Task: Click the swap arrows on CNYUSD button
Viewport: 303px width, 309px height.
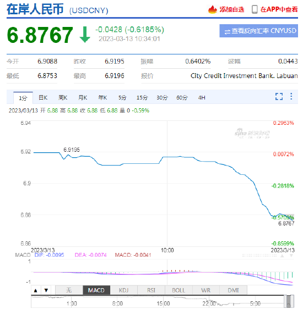Action: 228,31
